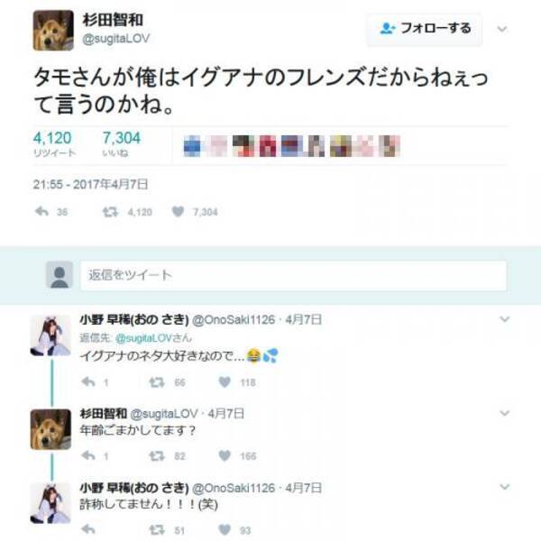Retweet the イグアナのネタ大好き reply
Viewport: 541px width, 541px height.
(x=157, y=382)
